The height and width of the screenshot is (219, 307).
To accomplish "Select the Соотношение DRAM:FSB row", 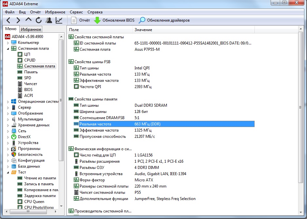I will 161,118.
